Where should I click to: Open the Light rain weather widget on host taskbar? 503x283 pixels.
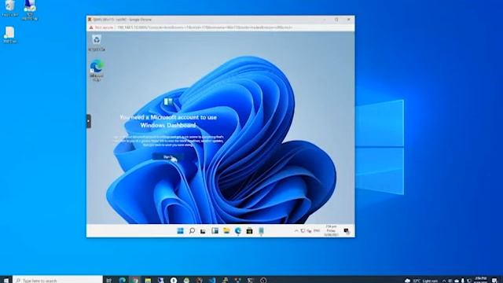point(421,281)
